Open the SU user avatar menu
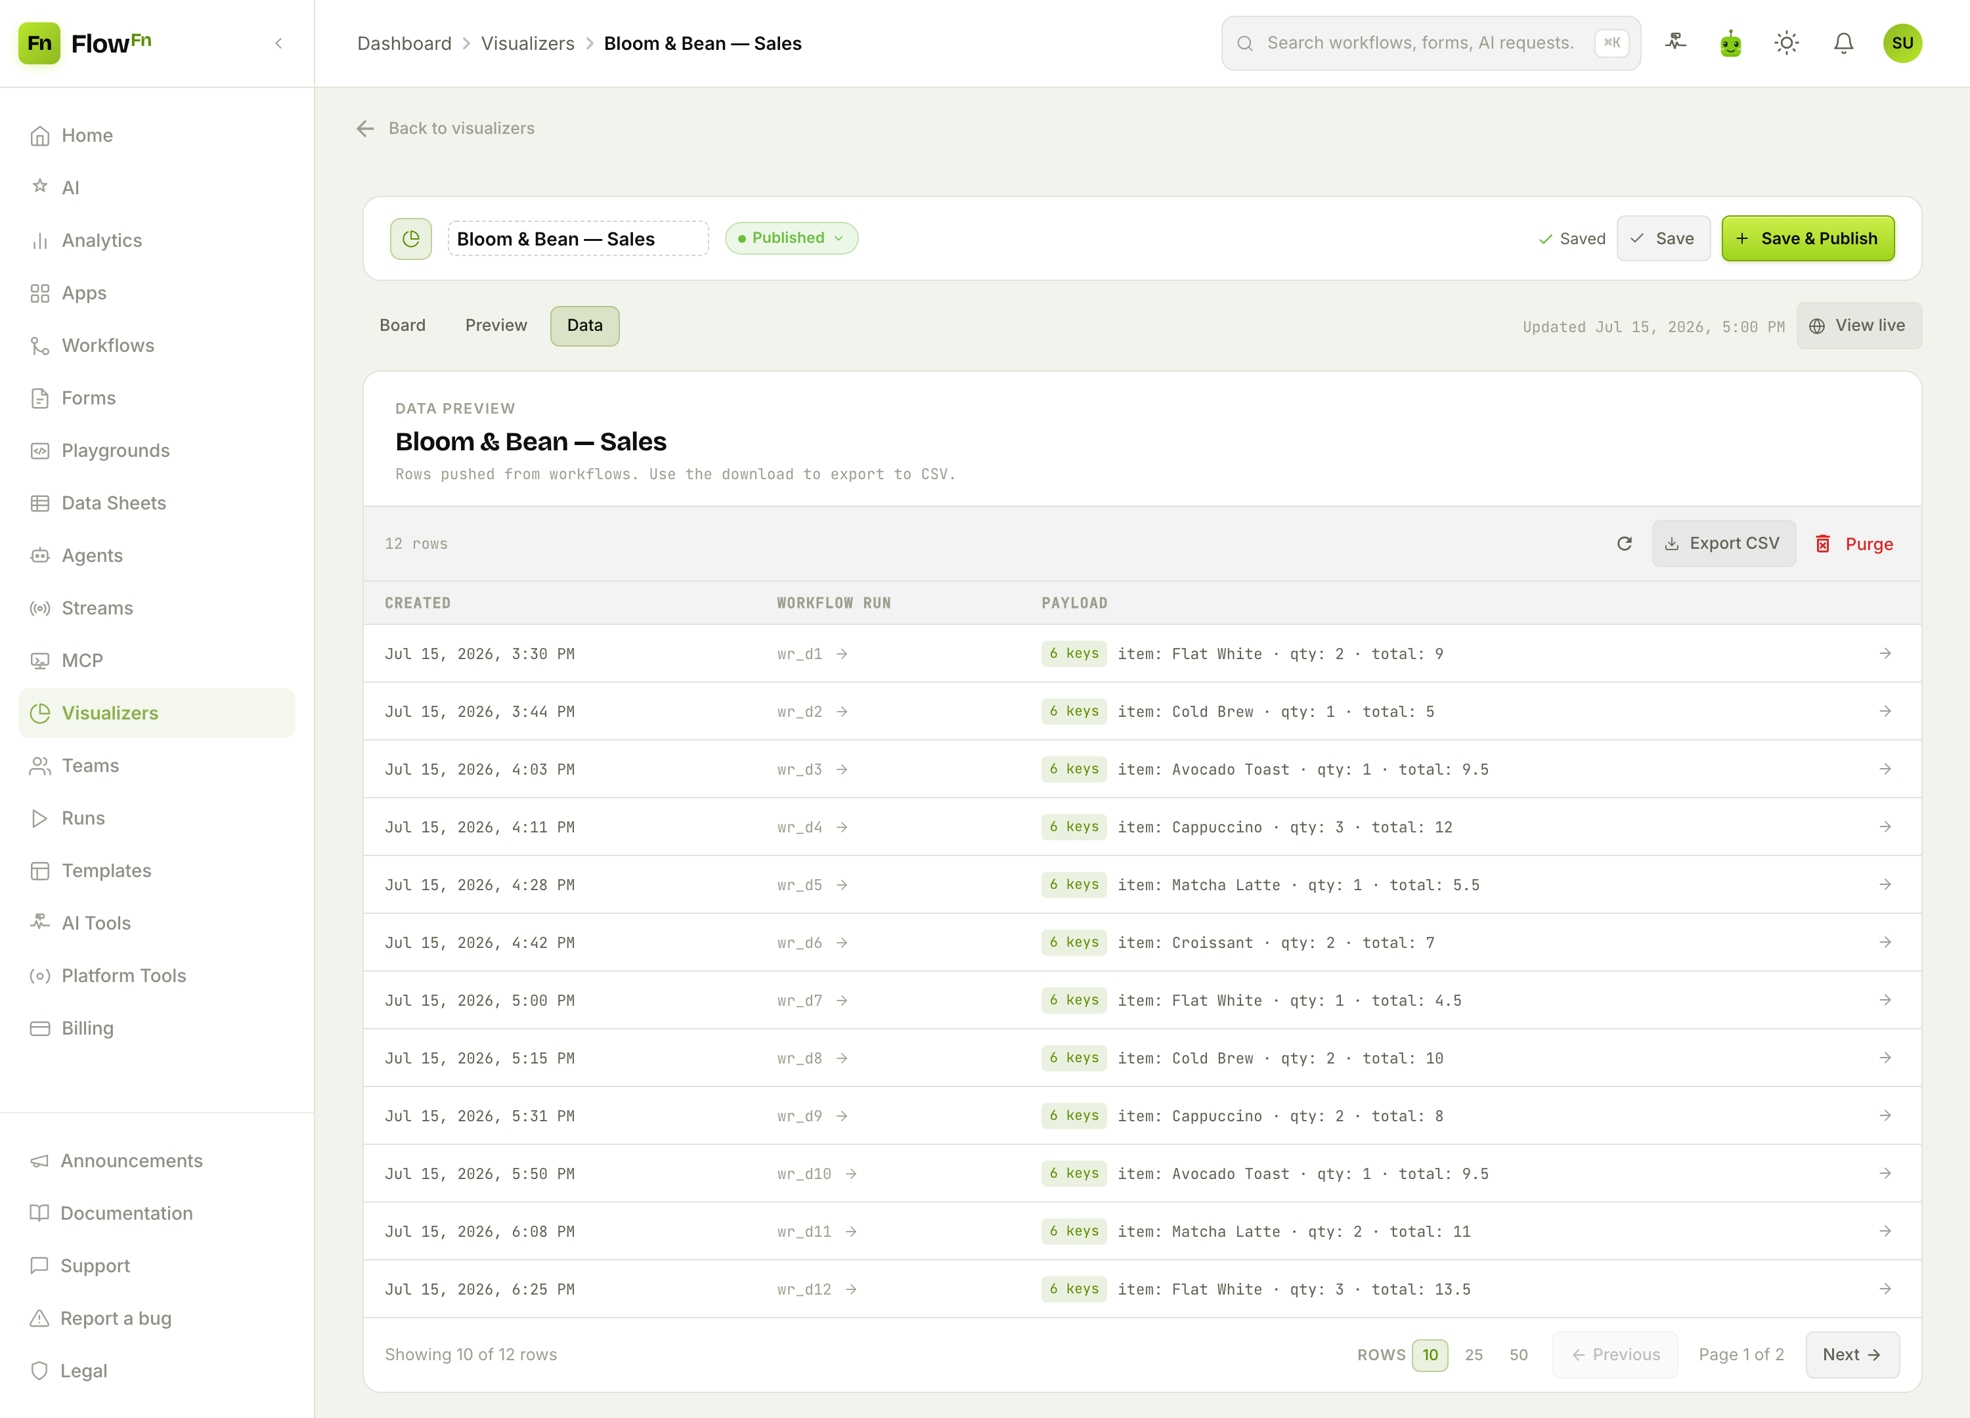The image size is (1970, 1418). [1902, 43]
